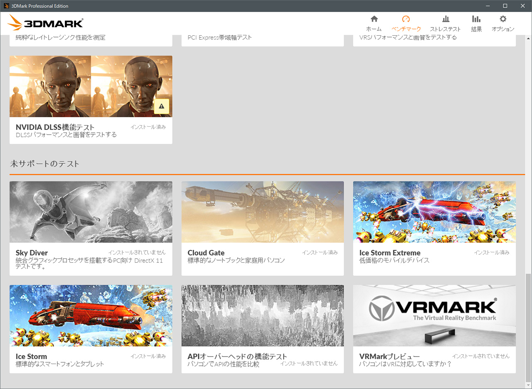This screenshot has height=389, width=532.
Task: Click the Ice Storm Extreme title
Action: (x=390, y=253)
